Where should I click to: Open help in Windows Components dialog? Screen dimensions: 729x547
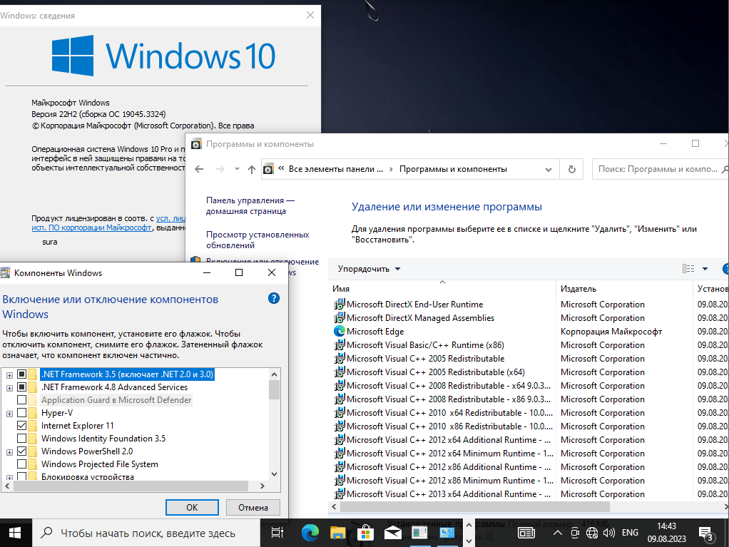(x=273, y=299)
